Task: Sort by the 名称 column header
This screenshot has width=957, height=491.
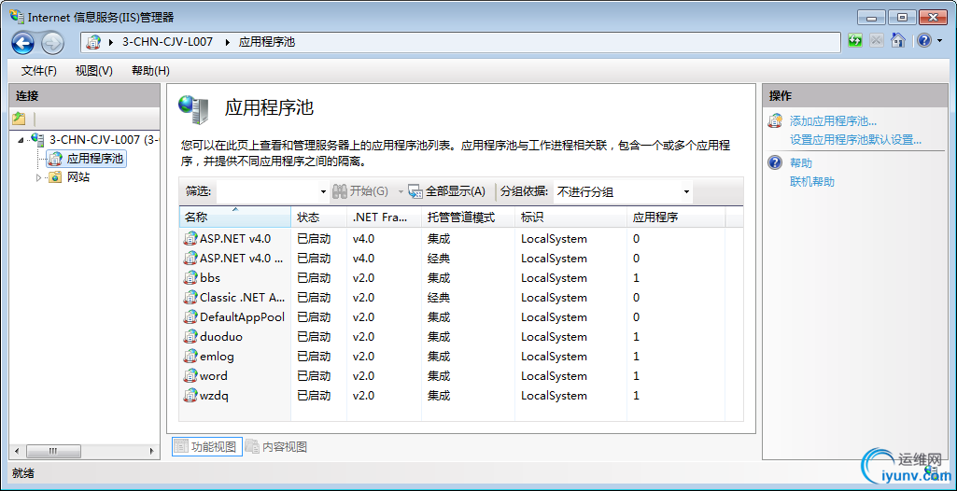Action: pos(235,217)
